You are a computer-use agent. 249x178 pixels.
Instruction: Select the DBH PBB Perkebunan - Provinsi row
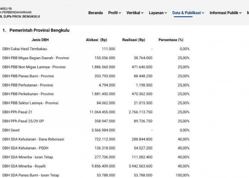tap(96, 94)
